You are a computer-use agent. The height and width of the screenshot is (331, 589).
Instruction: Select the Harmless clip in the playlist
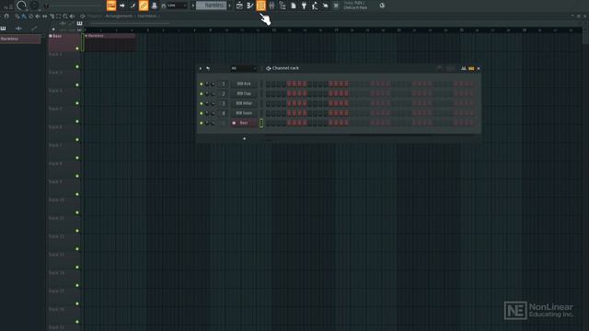coord(110,42)
